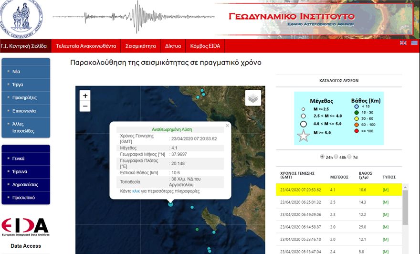The width and height of the screenshot is (420, 254).
Task: Select the 06:25:01.32 earthquake row
Action: coord(339,202)
